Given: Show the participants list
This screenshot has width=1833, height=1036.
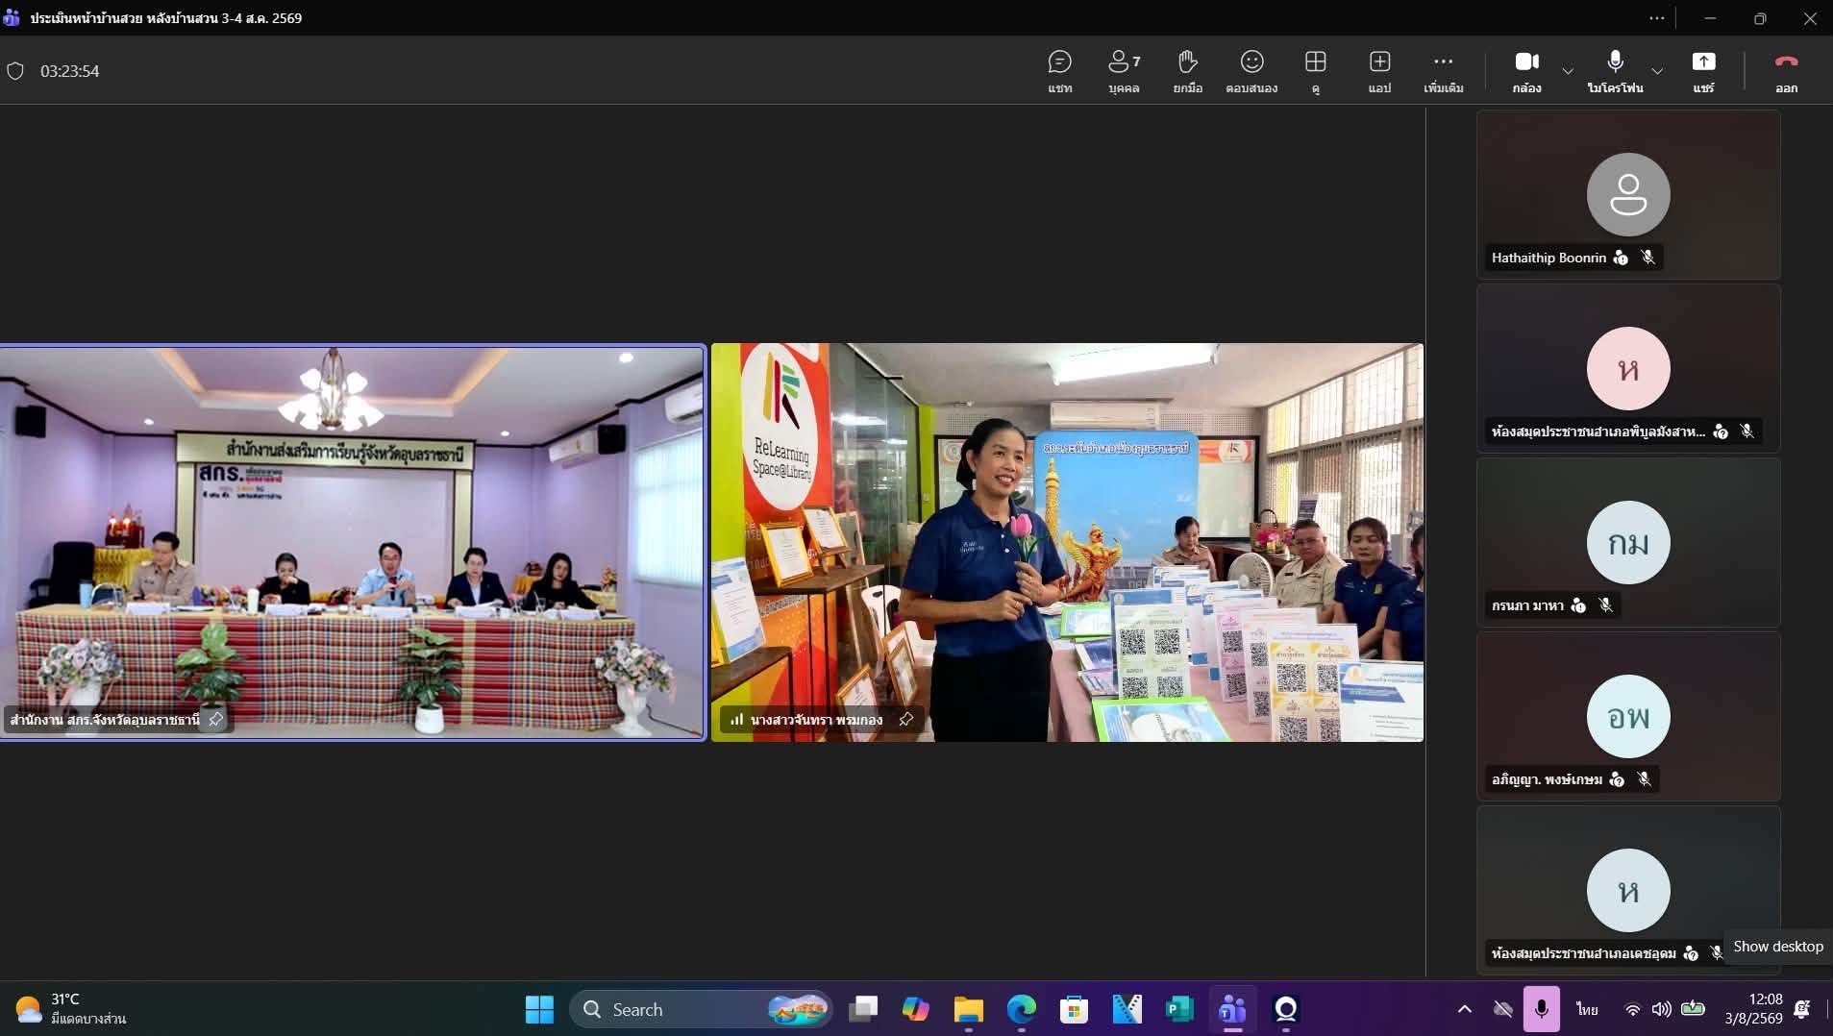Looking at the screenshot, I should [x=1124, y=72].
